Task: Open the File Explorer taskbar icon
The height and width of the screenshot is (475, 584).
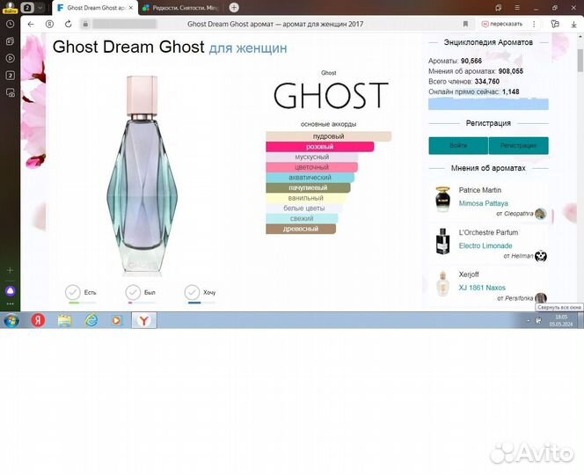Action: [x=64, y=320]
